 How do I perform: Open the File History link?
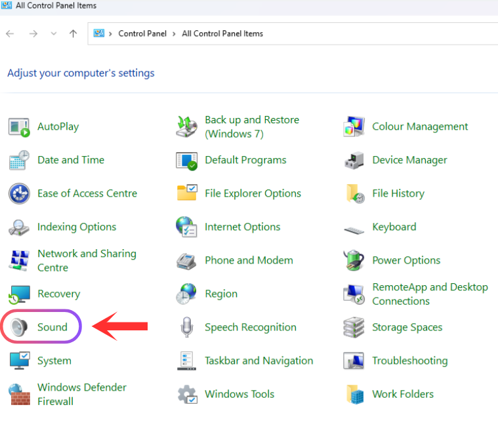click(398, 193)
